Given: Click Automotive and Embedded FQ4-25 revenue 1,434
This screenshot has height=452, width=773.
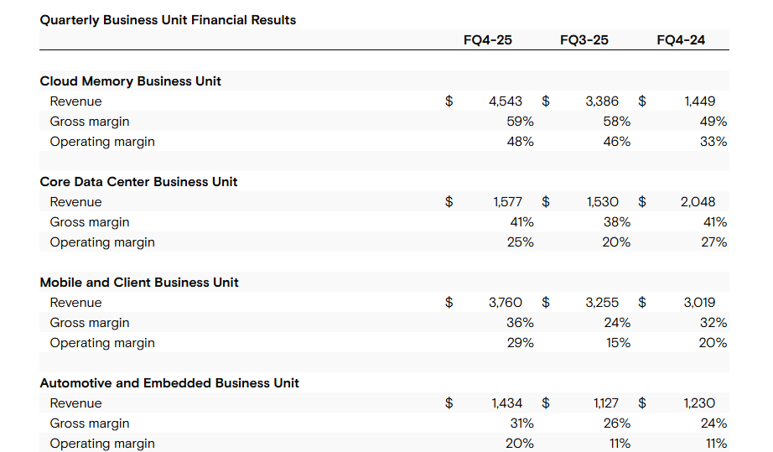Looking at the screenshot, I should point(506,403).
